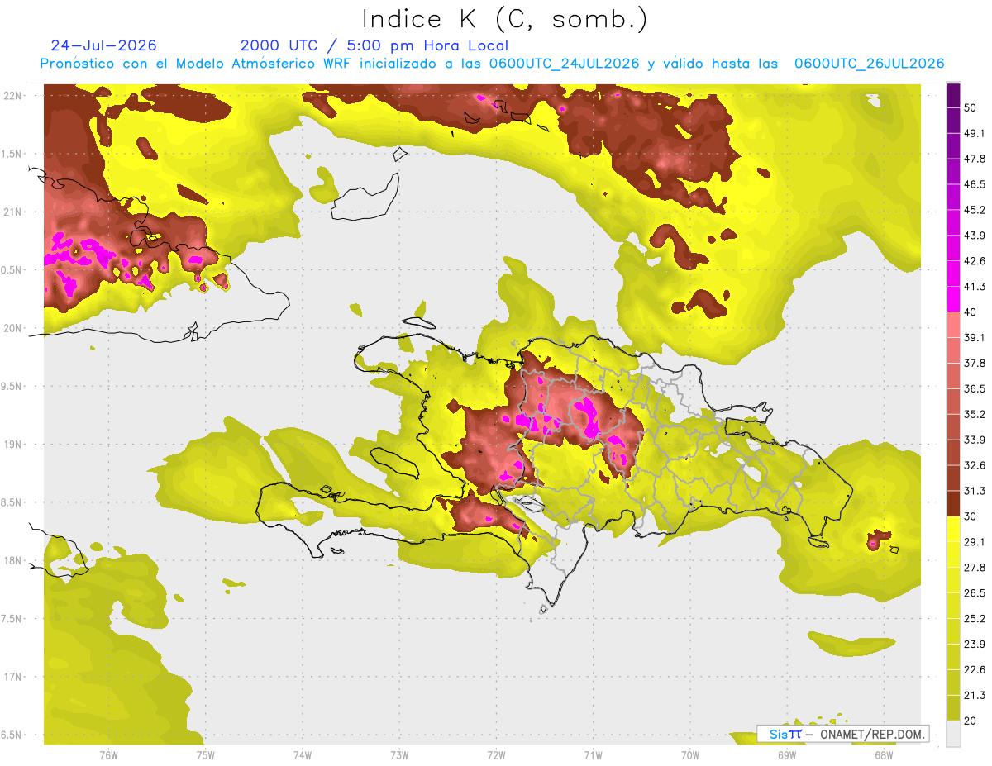Viewport: 992px width, 766px height.
Task: Click the 18N latitude label
Action: (x=14, y=560)
